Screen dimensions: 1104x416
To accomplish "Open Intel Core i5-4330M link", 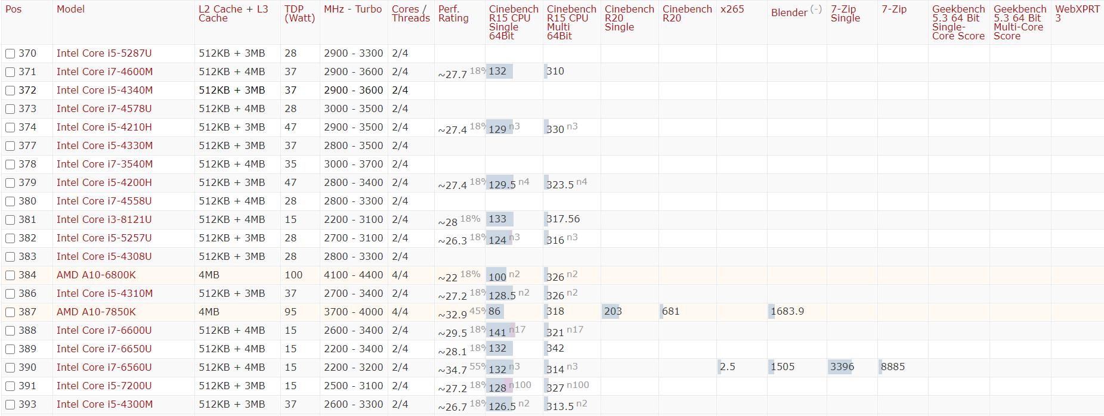I will click(x=104, y=145).
